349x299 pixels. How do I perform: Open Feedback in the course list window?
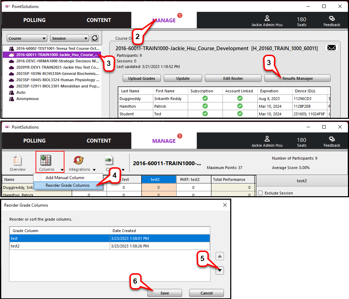point(332,21)
